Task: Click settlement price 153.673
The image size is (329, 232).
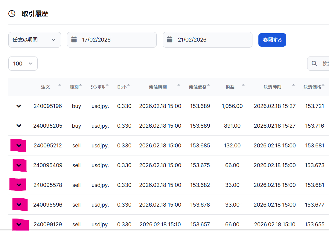Action: click(315, 165)
